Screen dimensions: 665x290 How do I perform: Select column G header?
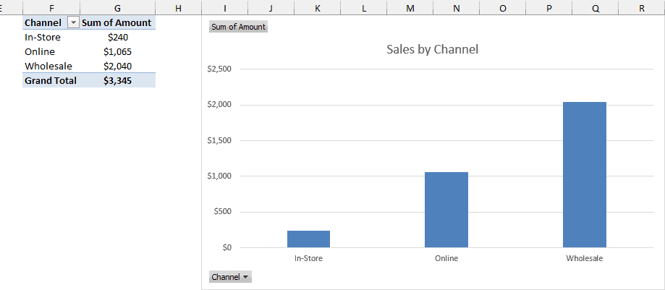118,8
